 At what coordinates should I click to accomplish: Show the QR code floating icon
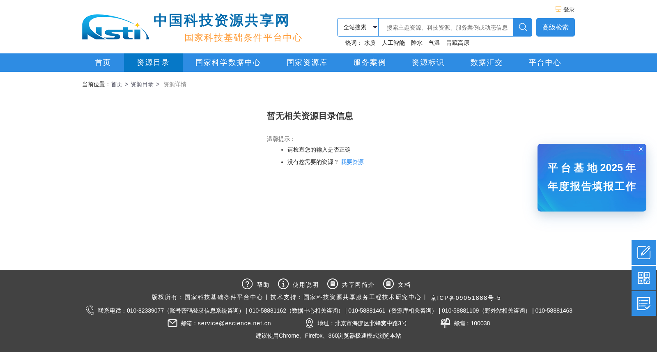tap(644, 278)
